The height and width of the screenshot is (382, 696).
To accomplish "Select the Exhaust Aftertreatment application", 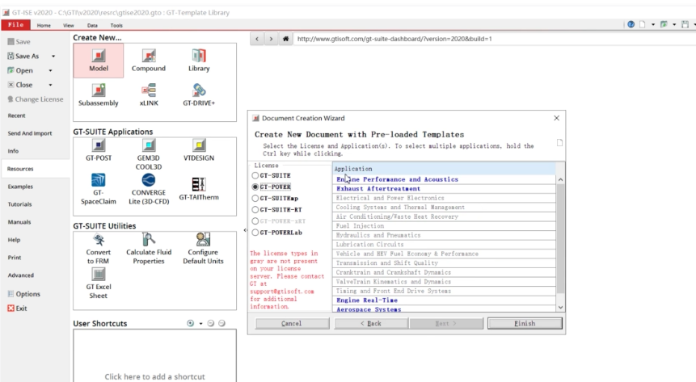I will (444, 188).
